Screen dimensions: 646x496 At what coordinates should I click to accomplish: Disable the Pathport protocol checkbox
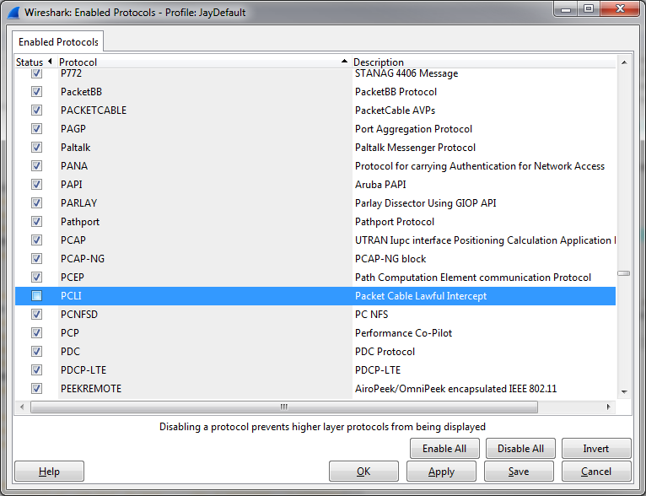click(x=36, y=221)
